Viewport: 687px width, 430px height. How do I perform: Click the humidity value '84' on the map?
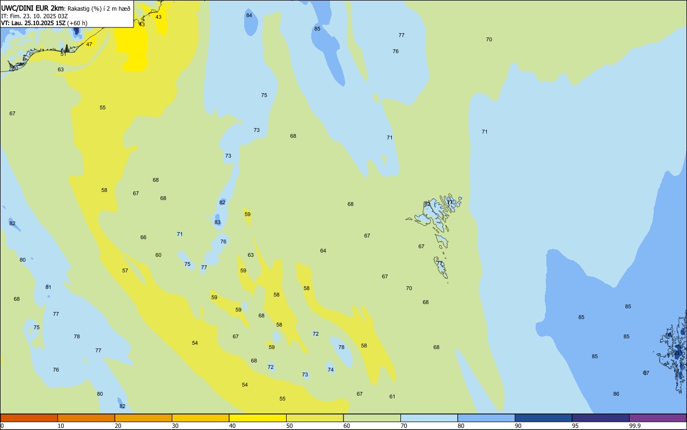249,15
